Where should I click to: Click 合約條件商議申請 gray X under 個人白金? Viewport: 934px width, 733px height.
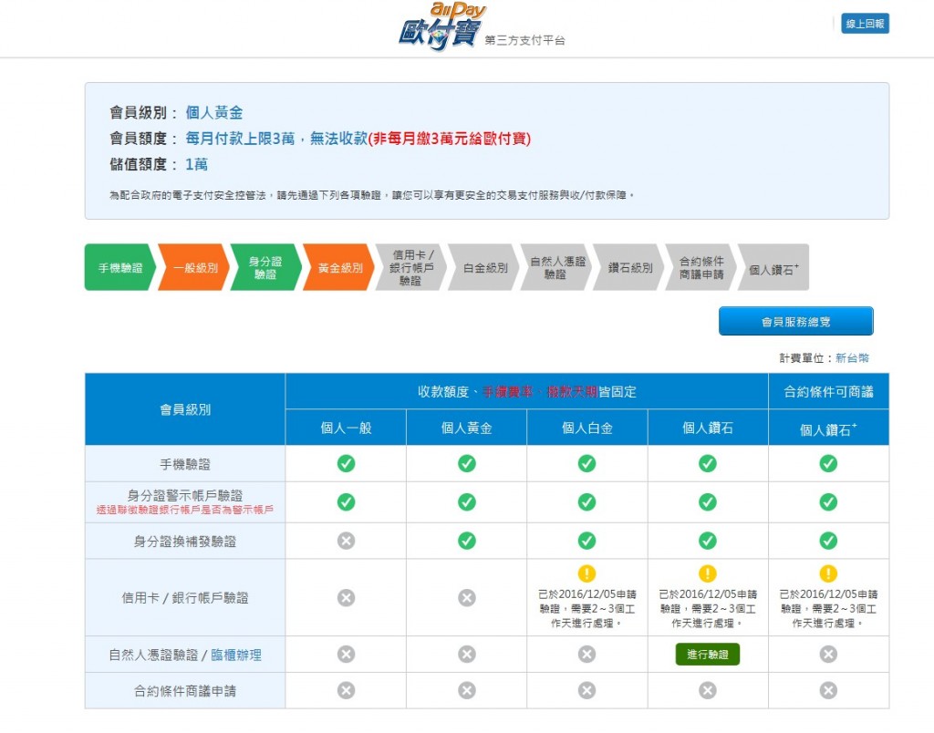(x=586, y=691)
